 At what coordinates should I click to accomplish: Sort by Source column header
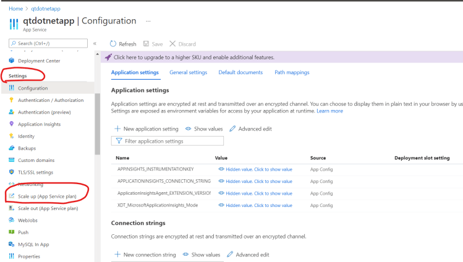pyautogui.click(x=318, y=158)
